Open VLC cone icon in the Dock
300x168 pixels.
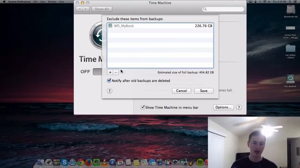click(105, 162)
